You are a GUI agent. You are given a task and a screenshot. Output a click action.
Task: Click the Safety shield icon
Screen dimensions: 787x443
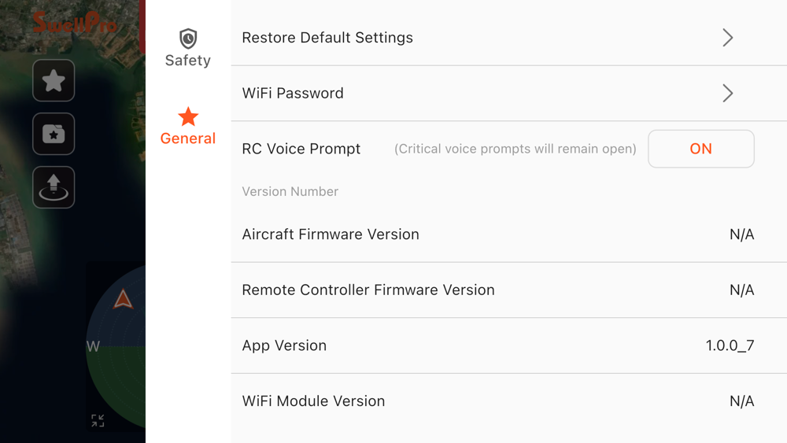(188, 39)
